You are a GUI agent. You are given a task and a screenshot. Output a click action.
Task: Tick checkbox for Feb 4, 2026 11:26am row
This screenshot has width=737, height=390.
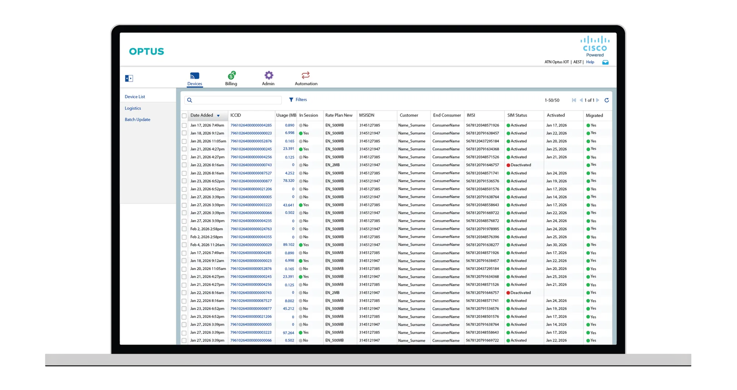tap(184, 245)
